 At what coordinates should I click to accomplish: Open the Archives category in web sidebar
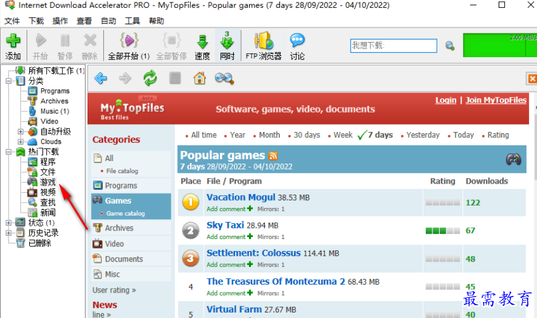click(x=119, y=228)
